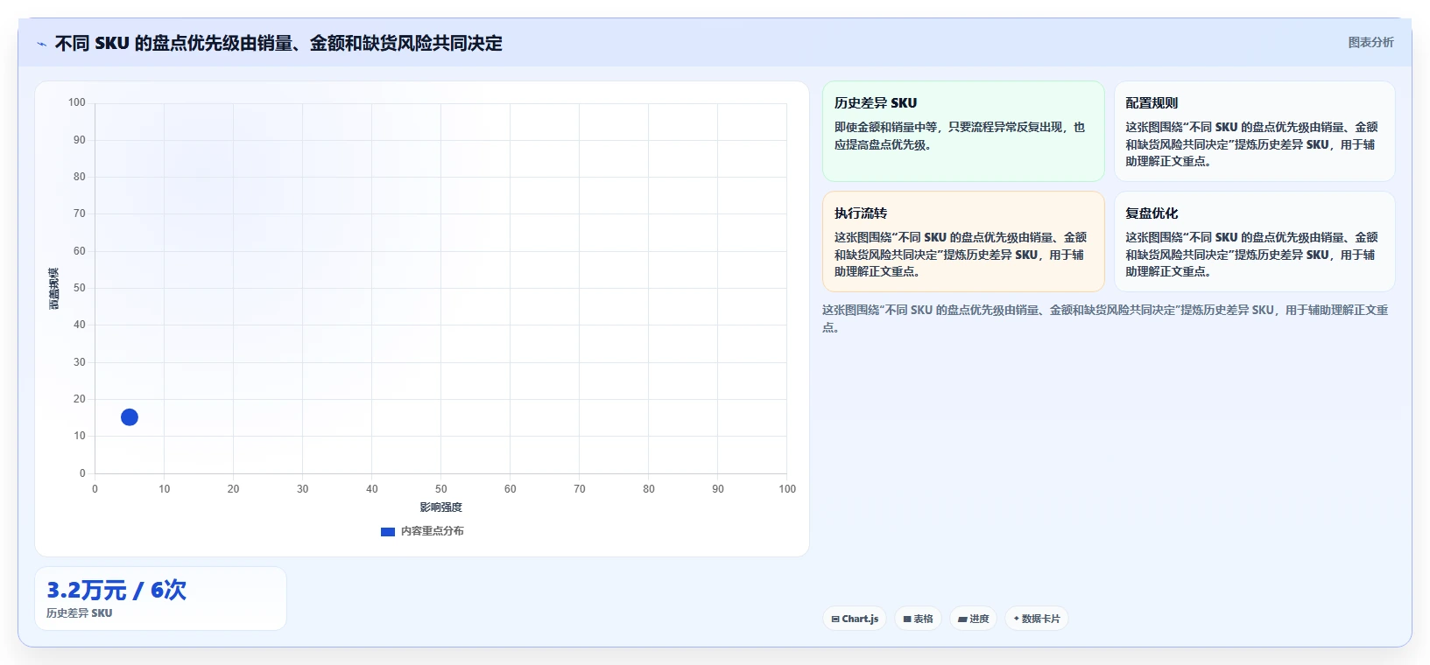Click the x-axis tick label 100
Image resolution: width=1430 pixels, height=665 pixels.
click(x=787, y=489)
